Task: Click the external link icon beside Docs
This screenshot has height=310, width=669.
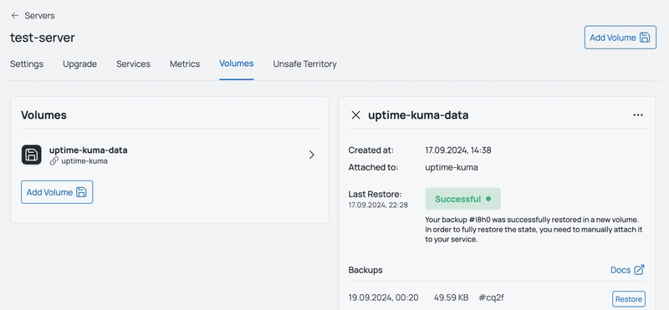Action: [639, 270]
